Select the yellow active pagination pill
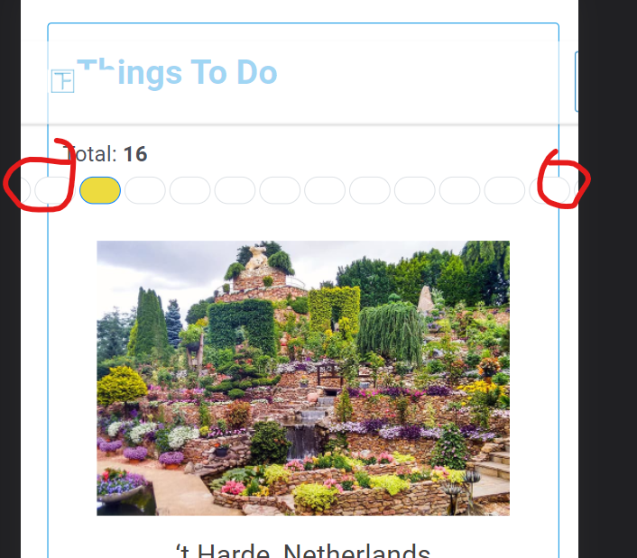This screenshot has width=637, height=558. (x=100, y=190)
